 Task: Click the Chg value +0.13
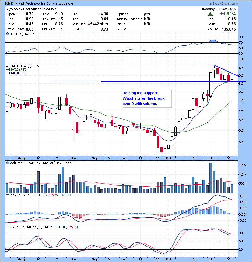pos(231,19)
